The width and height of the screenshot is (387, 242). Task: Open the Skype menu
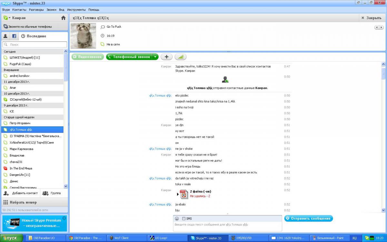[x=6, y=10]
